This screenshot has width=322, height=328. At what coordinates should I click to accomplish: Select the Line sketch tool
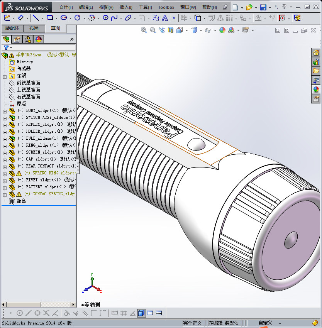click(x=36, y=18)
